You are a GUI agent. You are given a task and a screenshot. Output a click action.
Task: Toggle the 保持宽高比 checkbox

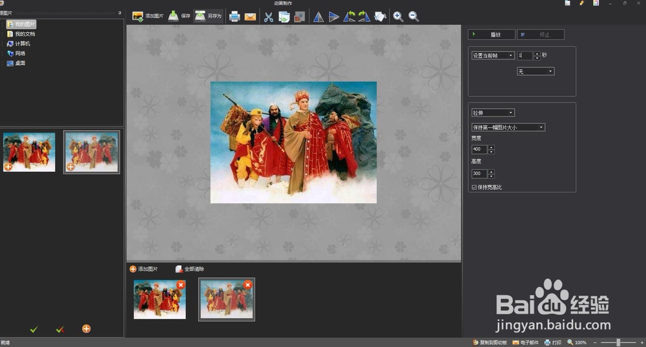(474, 187)
